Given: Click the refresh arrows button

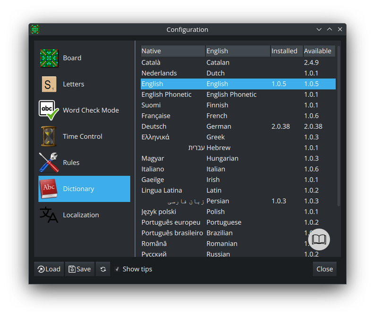Looking at the screenshot, I should 103,269.
